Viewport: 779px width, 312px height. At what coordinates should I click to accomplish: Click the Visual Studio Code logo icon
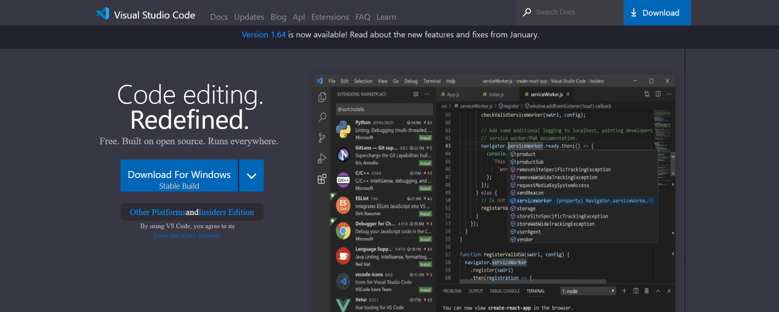pyautogui.click(x=102, y=14)
